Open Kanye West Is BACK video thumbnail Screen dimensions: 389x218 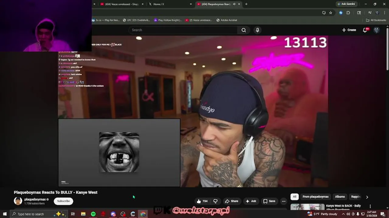(x=307, y=207)
